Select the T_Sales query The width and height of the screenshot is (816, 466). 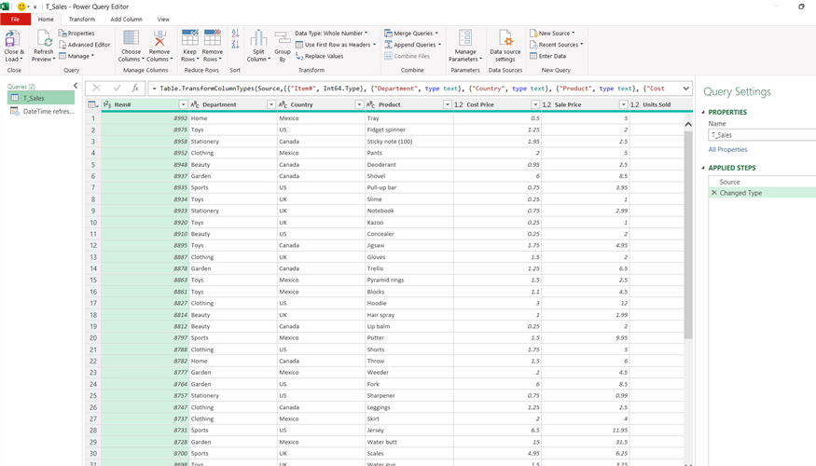click(41, 98)
